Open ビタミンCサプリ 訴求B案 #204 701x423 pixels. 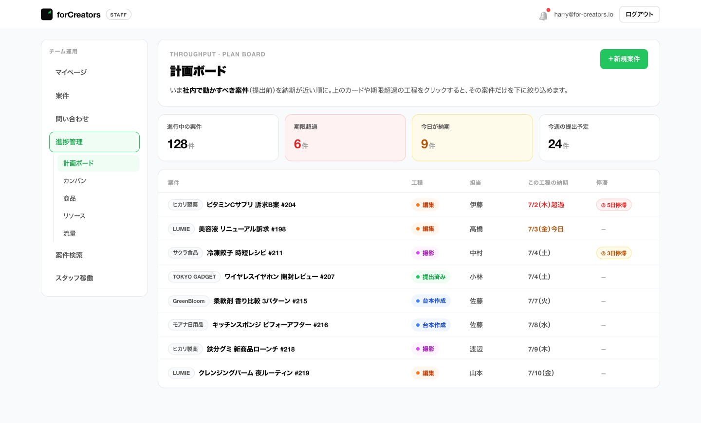[251, 205]
